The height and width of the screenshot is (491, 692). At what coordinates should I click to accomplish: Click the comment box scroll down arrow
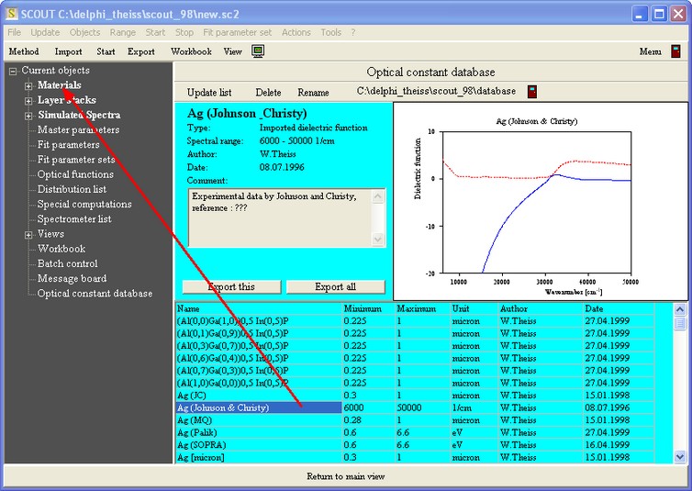coord(377,239)
